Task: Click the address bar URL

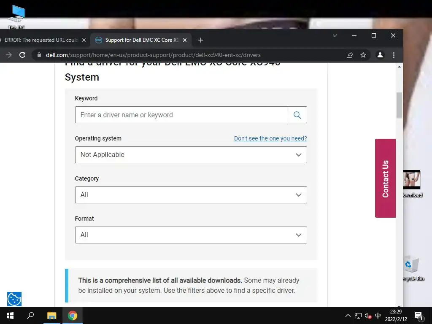Action: (x=153, y=55)
